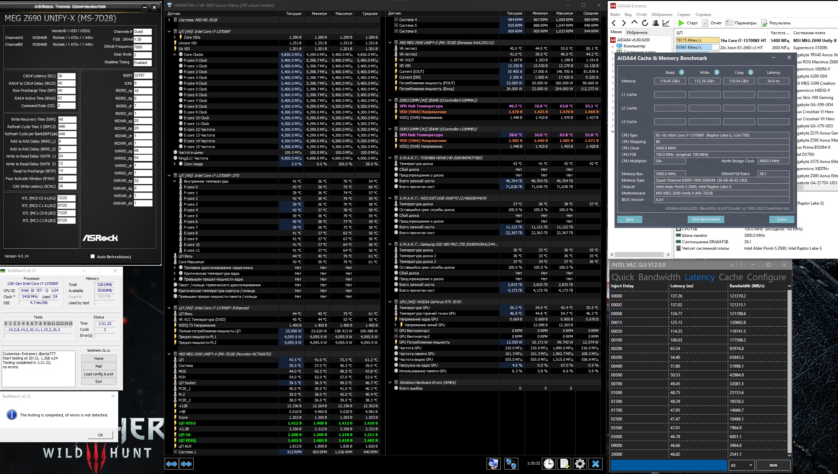Screen dimensions: 838x474
Task: Click AIDA64 refresh toolbar icon
Action: 645,23
